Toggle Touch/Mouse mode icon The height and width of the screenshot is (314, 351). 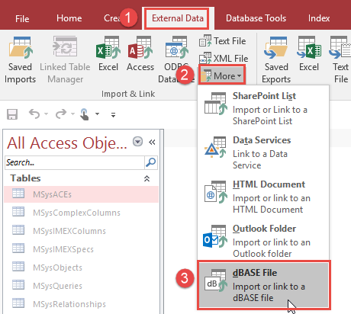(x=85, y=114)
